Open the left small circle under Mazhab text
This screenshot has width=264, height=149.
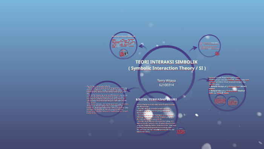coord(220,101)
